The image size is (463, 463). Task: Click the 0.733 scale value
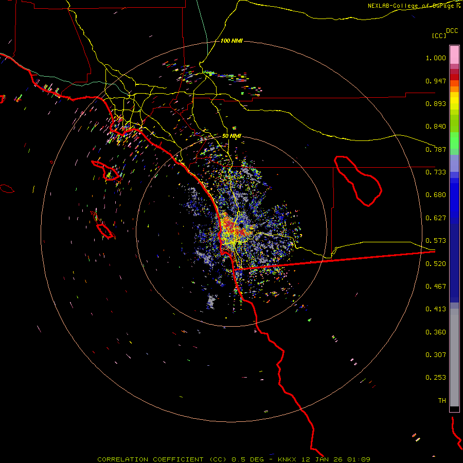[x=436, y=172]
